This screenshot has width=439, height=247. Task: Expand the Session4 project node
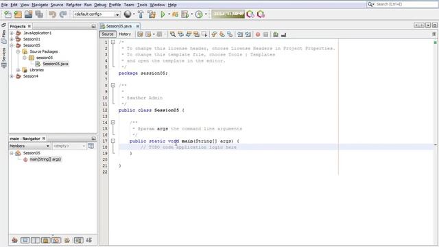coord(12,76)
